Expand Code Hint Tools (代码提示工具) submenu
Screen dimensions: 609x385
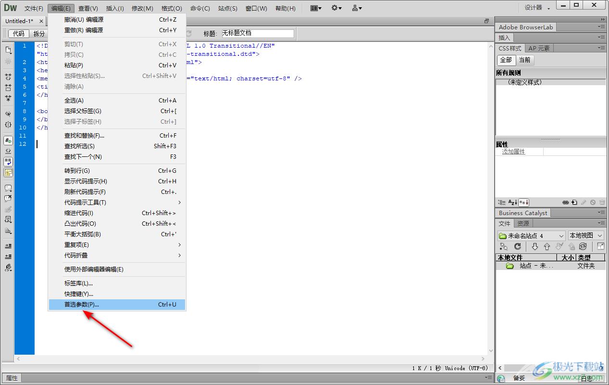[x=117, y=203]
